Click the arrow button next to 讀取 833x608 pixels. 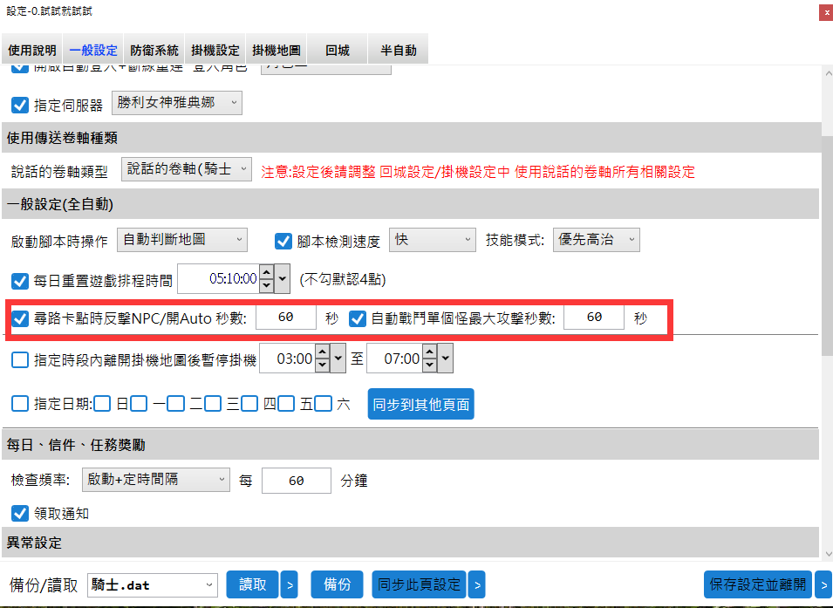tap(290, 584)
